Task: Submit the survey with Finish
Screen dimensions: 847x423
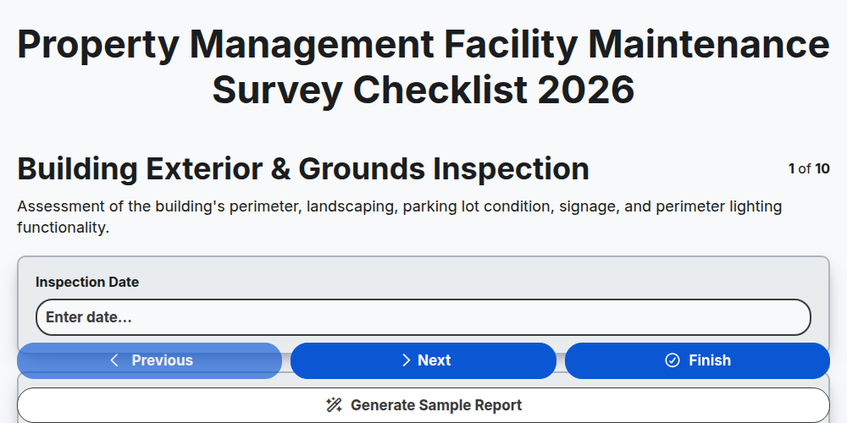Action: (697, 360)
